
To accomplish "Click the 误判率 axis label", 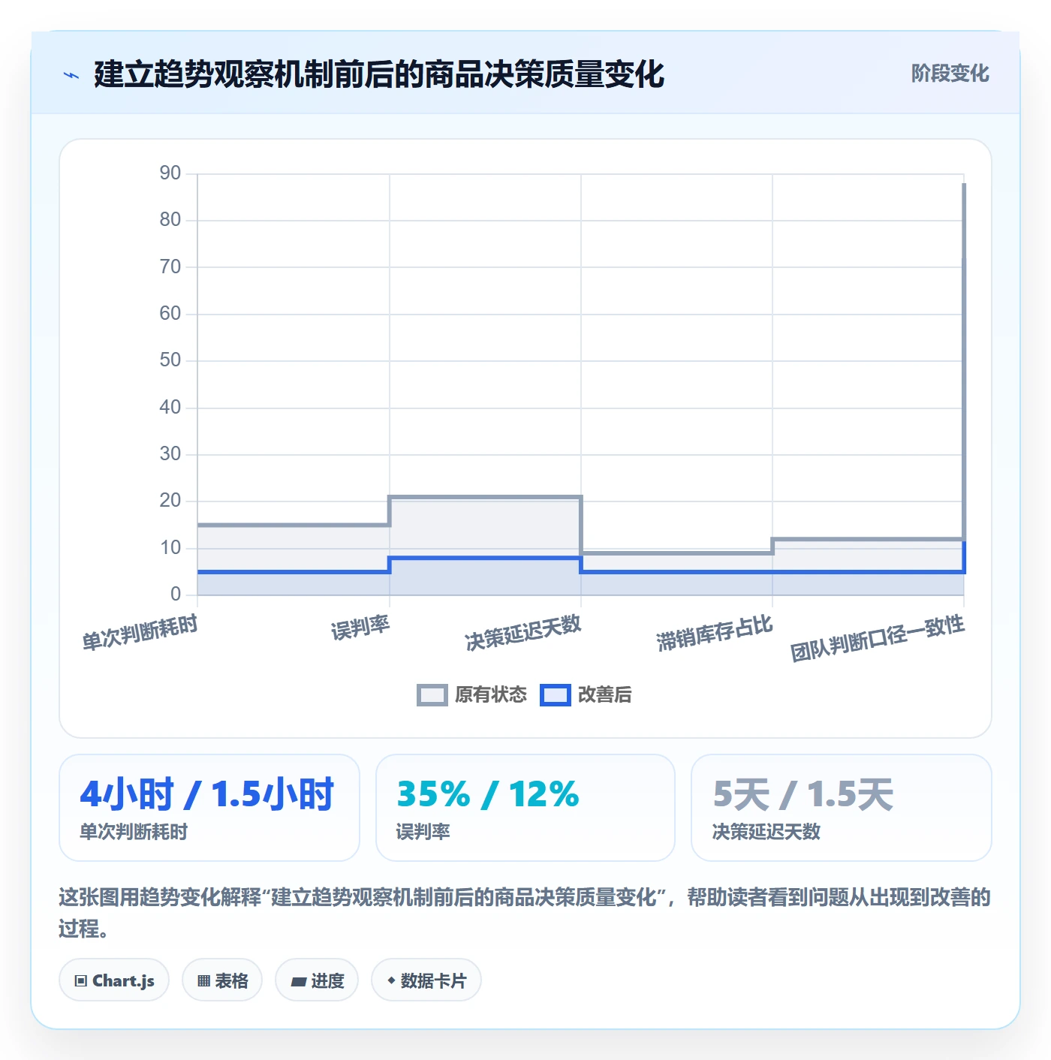I will pyautogui.click(x=360, y=628).
